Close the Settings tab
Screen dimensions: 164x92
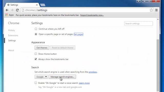(37, 5)
